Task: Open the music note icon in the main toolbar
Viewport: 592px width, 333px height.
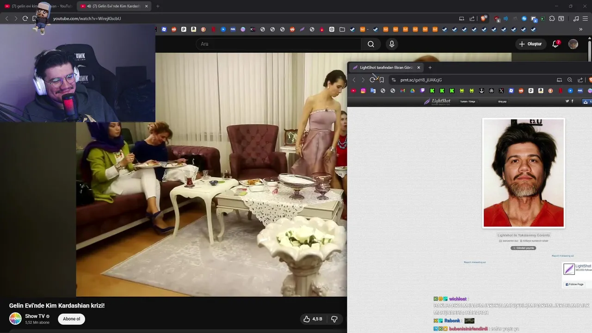Action: 576,18
